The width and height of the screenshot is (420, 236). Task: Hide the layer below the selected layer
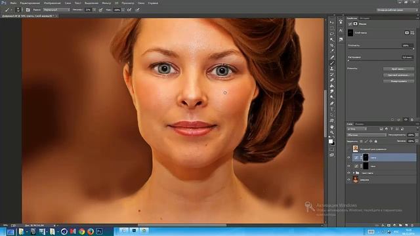coord(348,166)
